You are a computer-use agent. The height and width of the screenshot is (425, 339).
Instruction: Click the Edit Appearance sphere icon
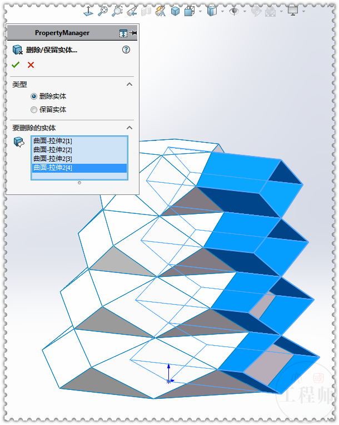tap(256, 11)
